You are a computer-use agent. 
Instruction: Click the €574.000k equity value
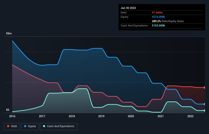coord(159,17)
